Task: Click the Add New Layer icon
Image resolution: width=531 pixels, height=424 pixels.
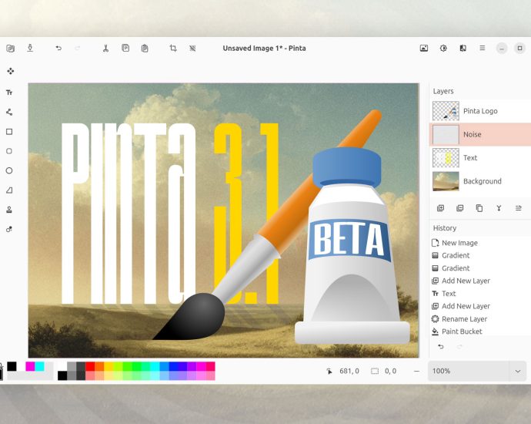Action: click(x=440, y=208)
